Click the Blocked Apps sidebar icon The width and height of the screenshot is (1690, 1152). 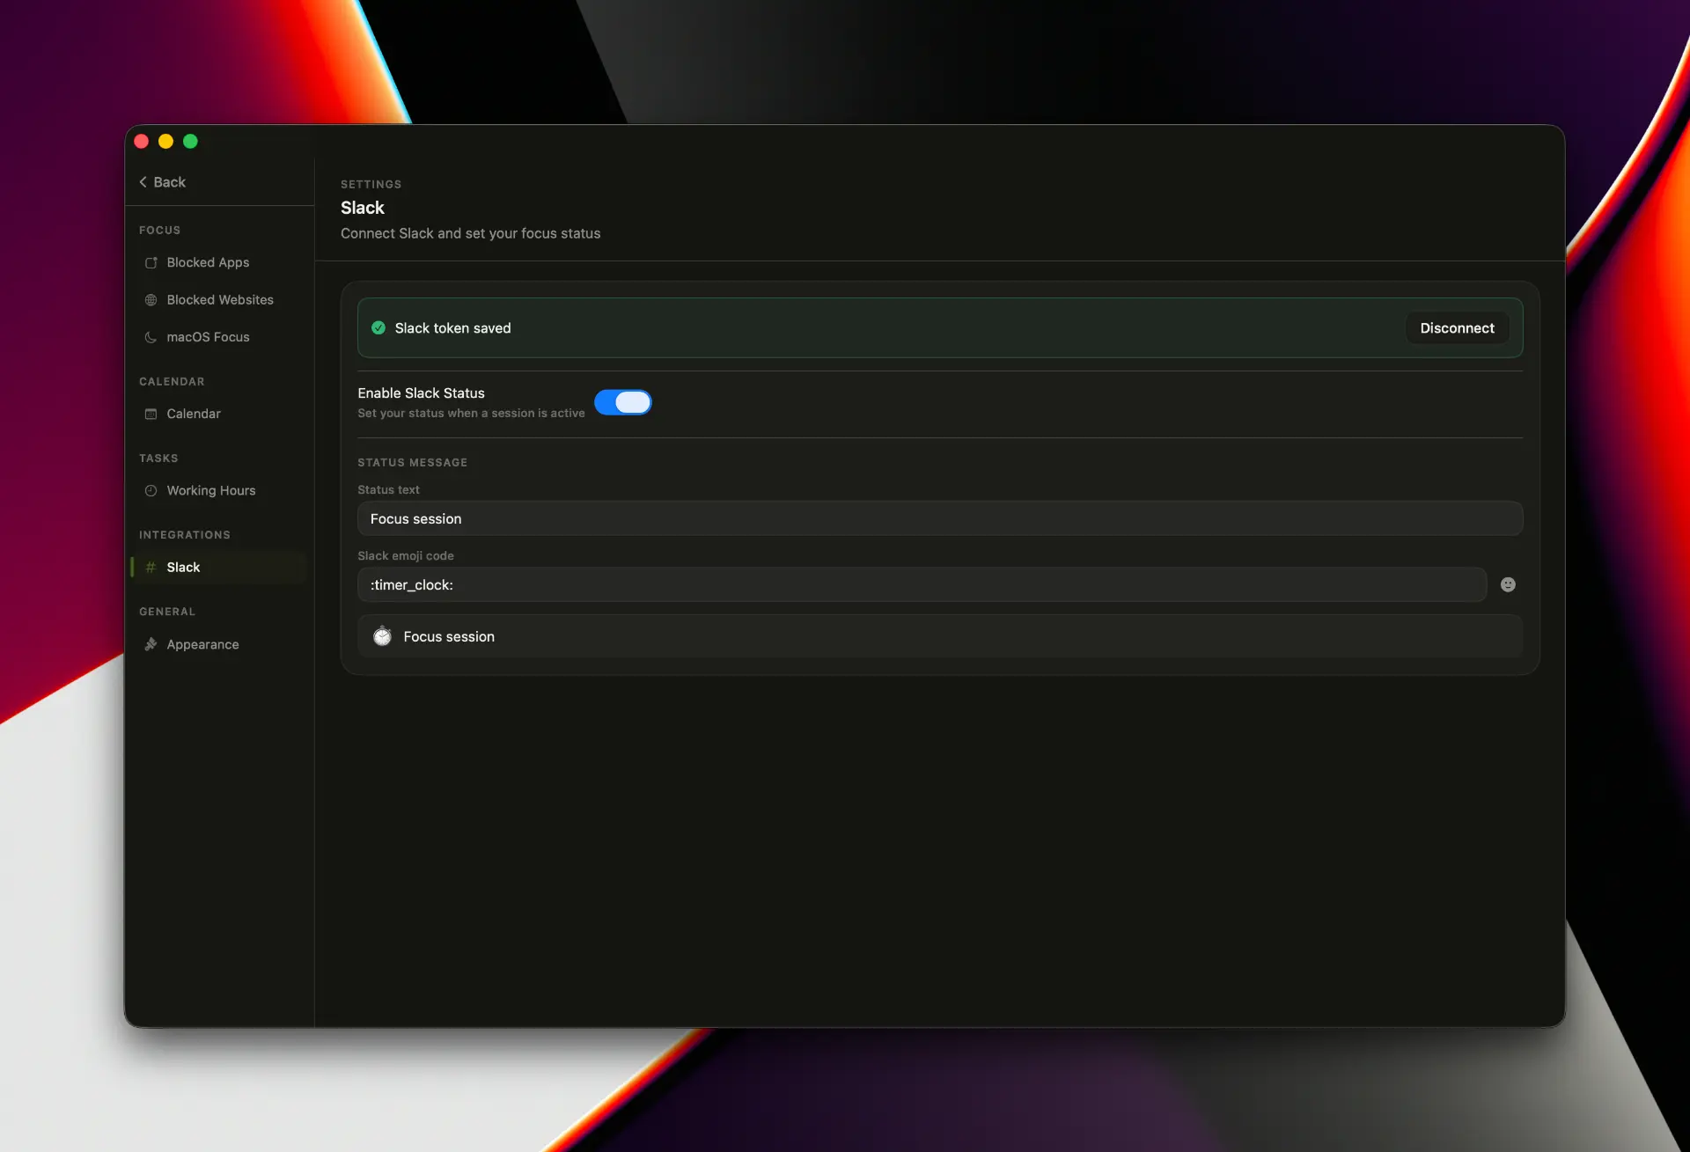pos(151,262)
